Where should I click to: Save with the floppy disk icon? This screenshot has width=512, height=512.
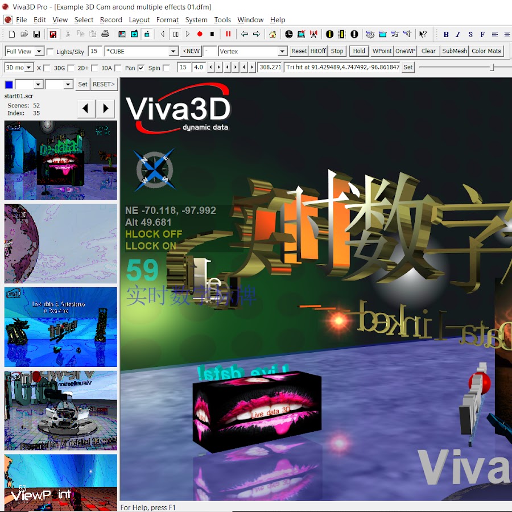[x=36, y=34]
